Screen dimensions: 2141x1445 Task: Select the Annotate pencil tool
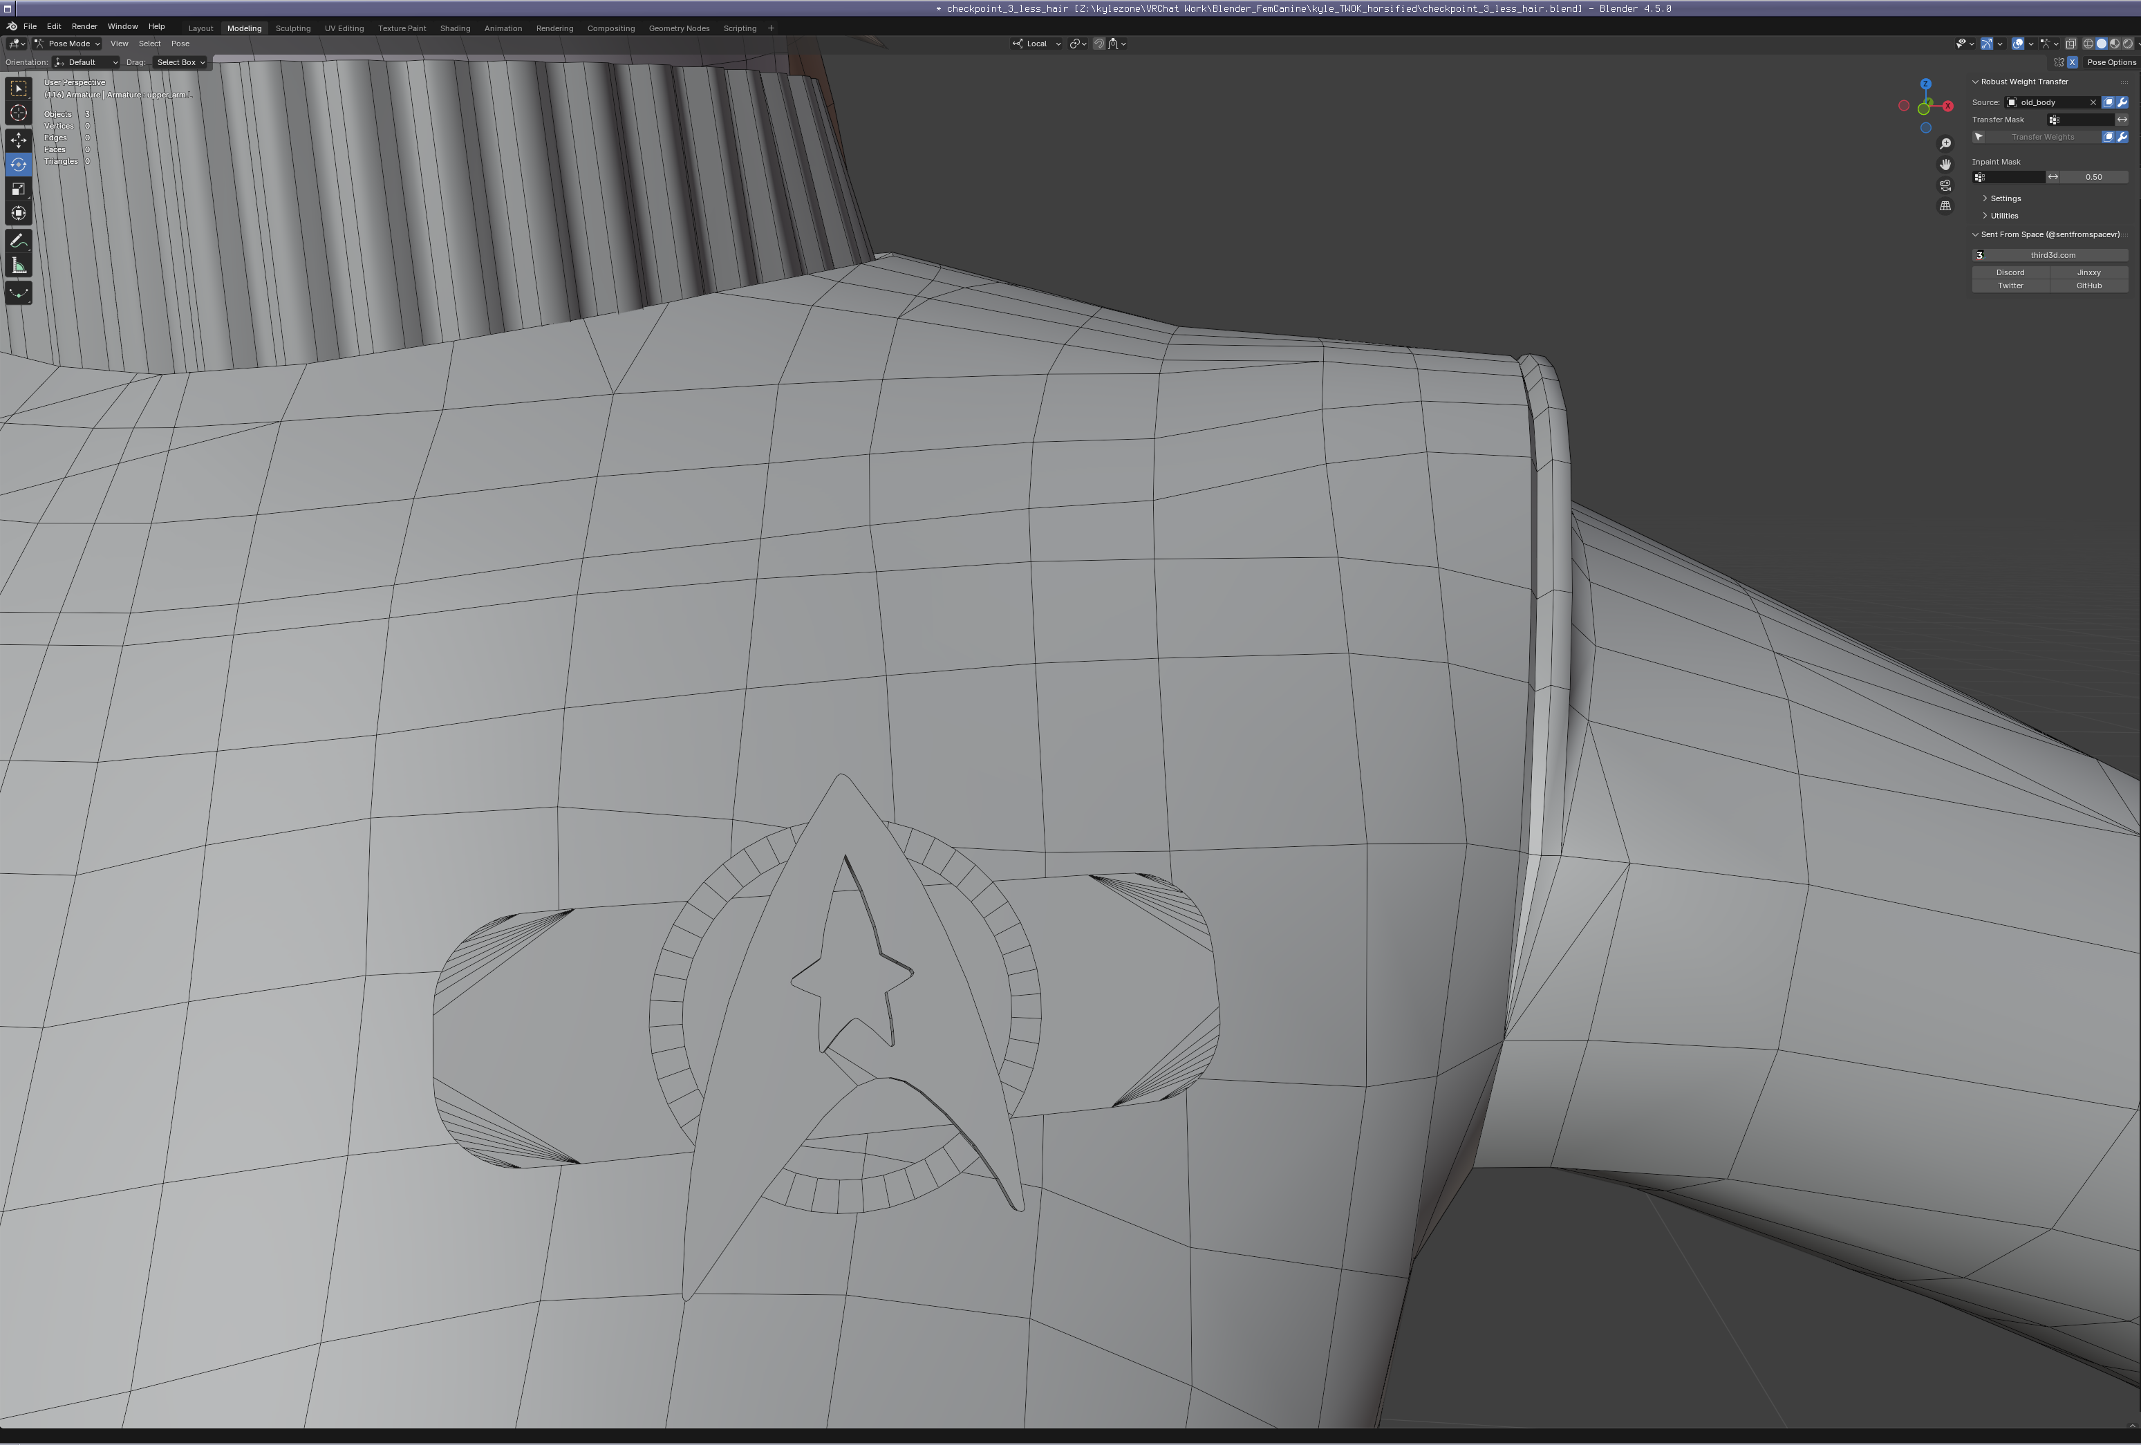coord(19,241)
